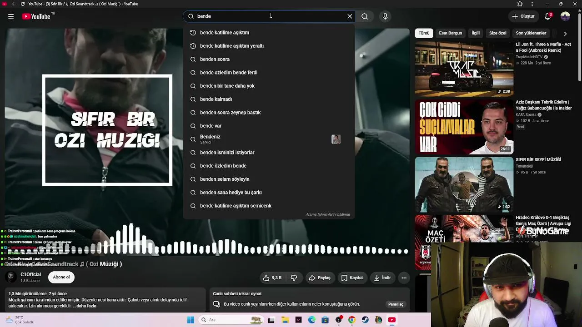Like the video (9,3 B)

pyautogui.click(x=272, y=278)
